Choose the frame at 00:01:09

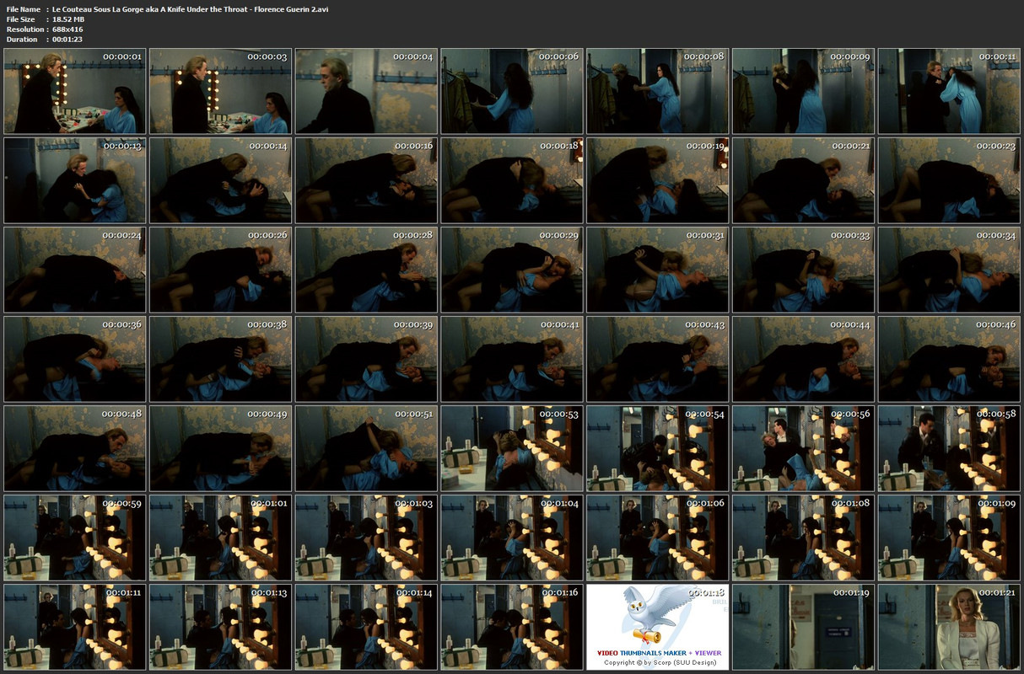pyautogui.click(x=949, y=538)
